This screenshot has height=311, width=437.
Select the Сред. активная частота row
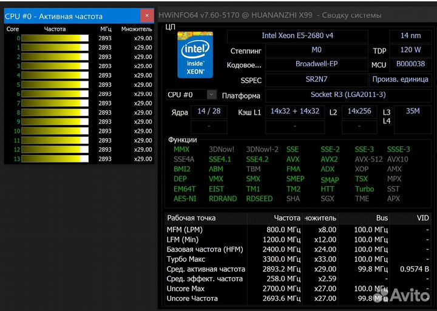[297, 269]
